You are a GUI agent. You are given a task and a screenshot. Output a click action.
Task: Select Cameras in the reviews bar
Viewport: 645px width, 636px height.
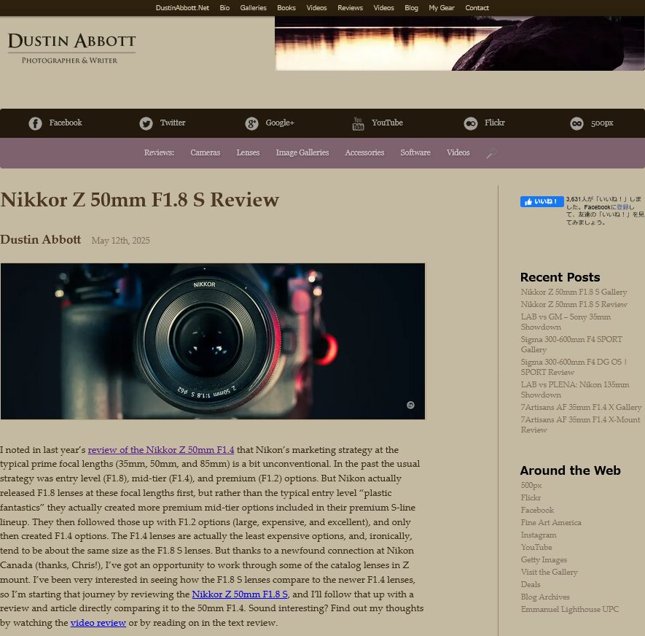[x=206, y=152]
